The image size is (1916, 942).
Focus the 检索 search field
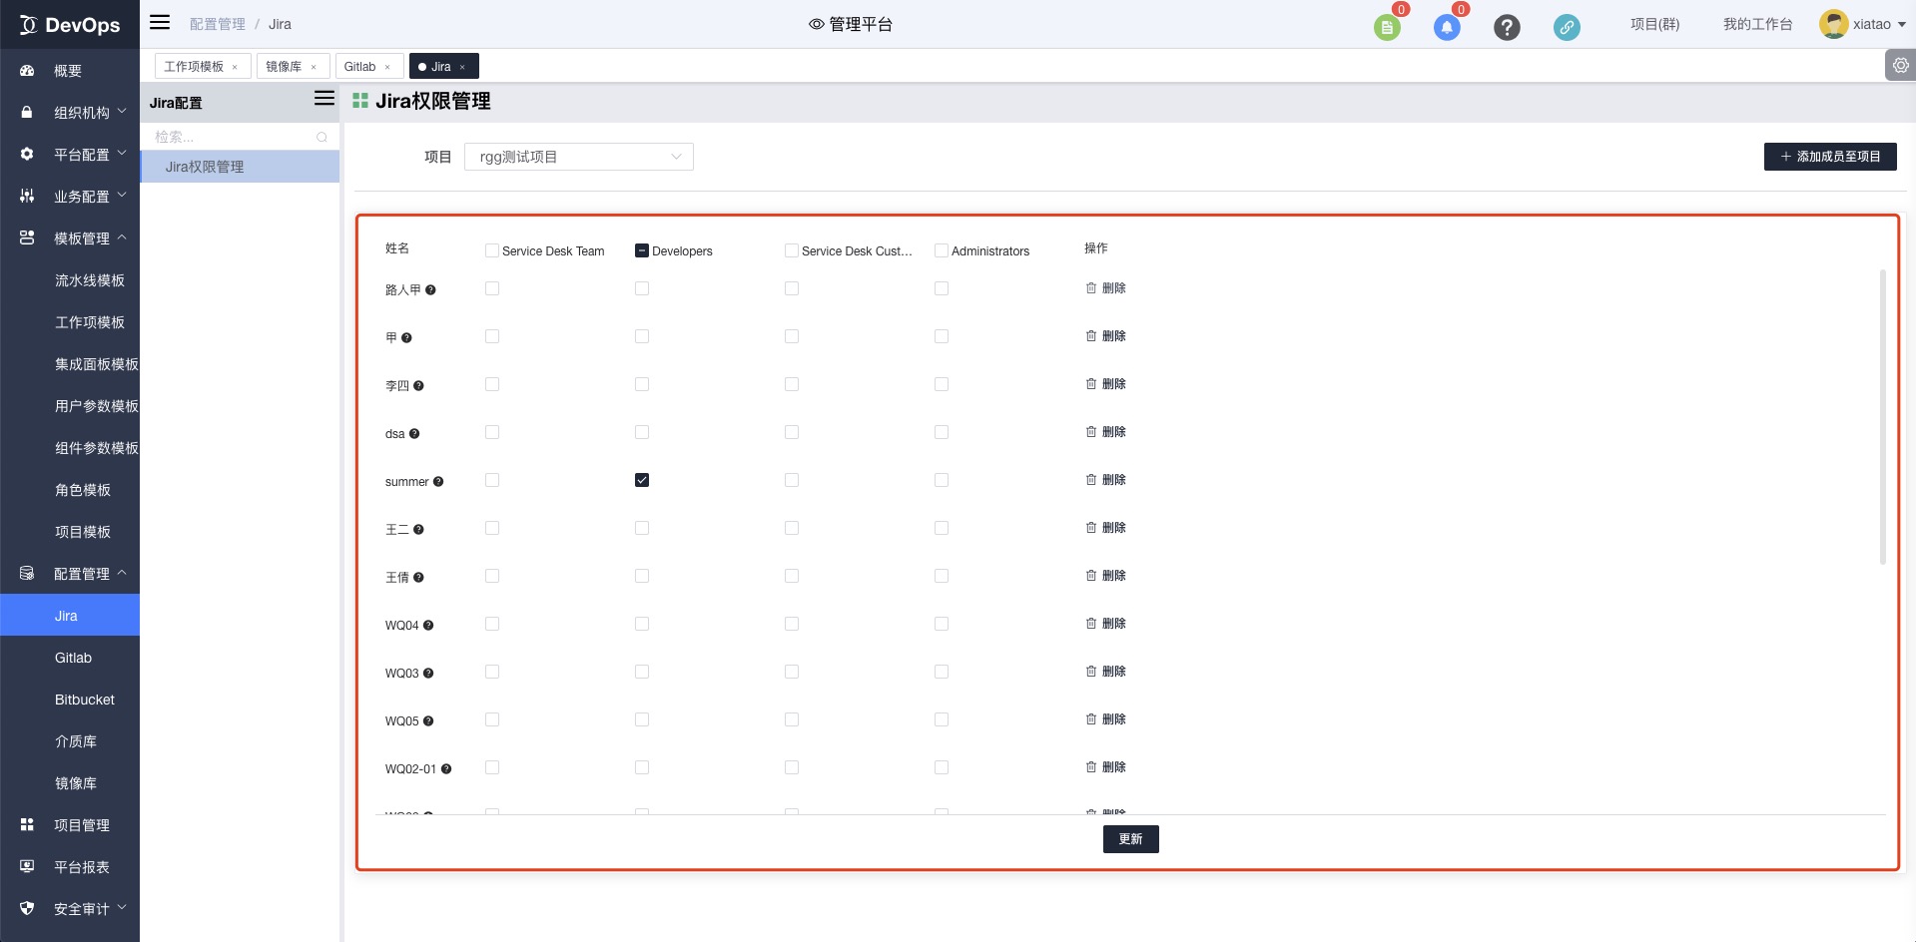click(x=240, y=137)
